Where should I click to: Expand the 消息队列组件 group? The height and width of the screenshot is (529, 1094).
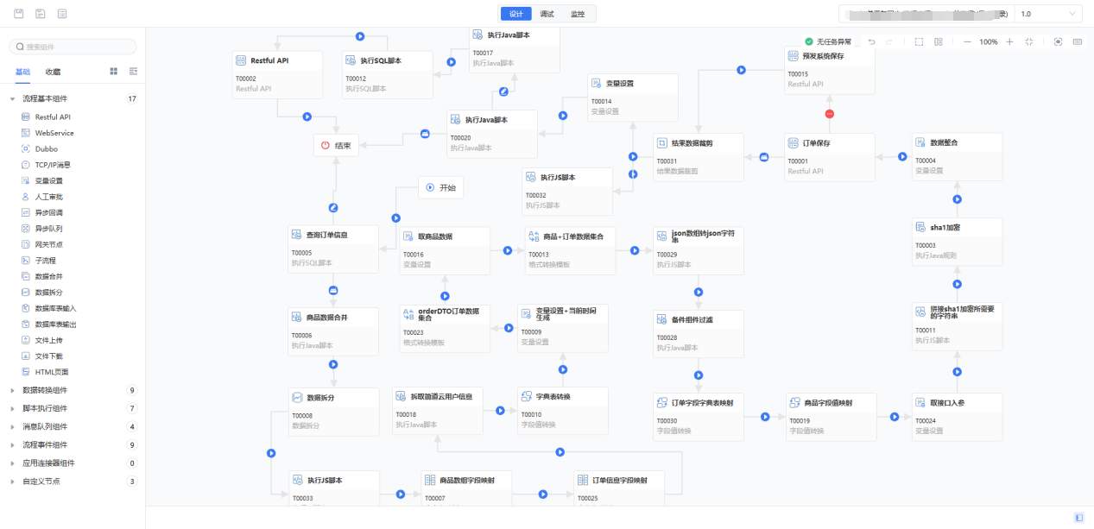pos(12,426)
